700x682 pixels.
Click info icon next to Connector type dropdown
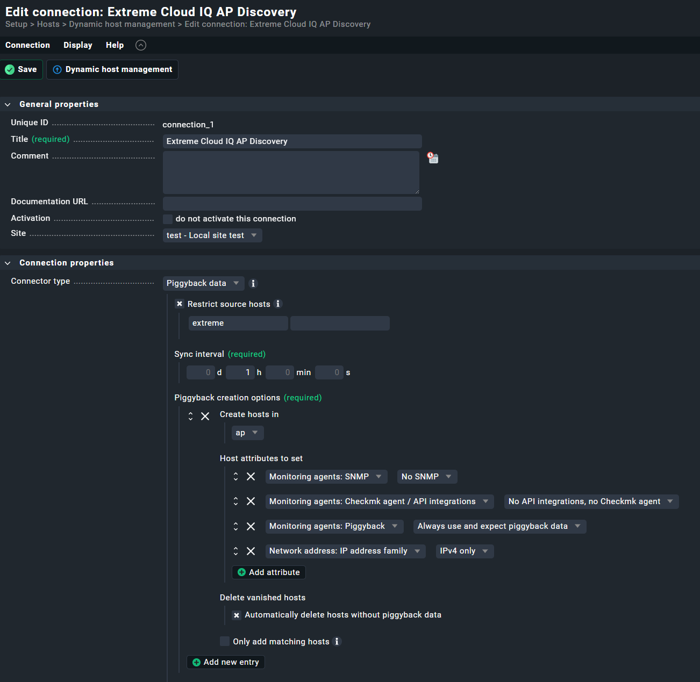click(x=253, y=283)
